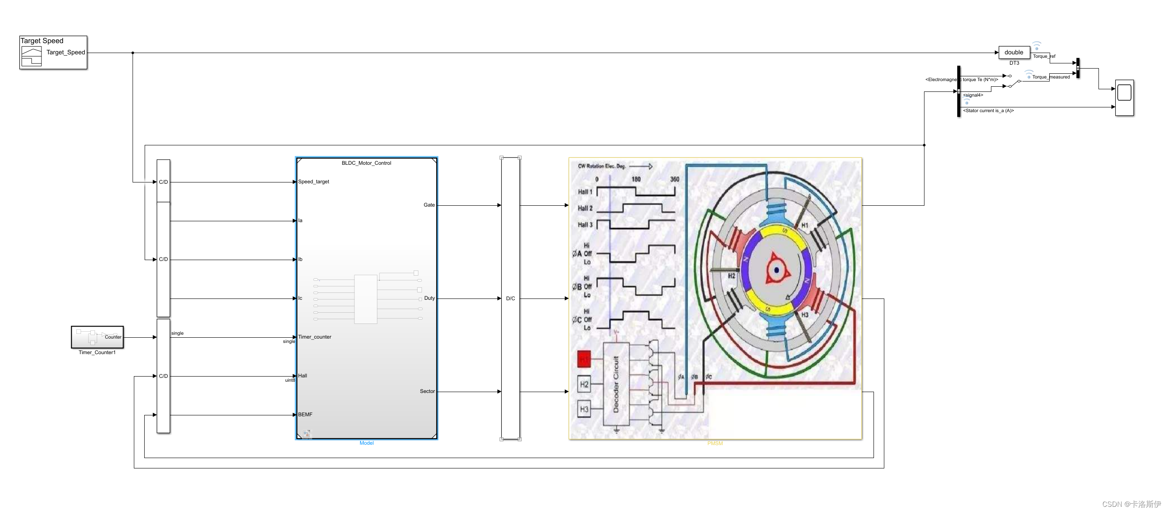Click the logging badge near Torque_measured
The width and height of the screenshot is (1168, 512).
(x=1029, y=75)
